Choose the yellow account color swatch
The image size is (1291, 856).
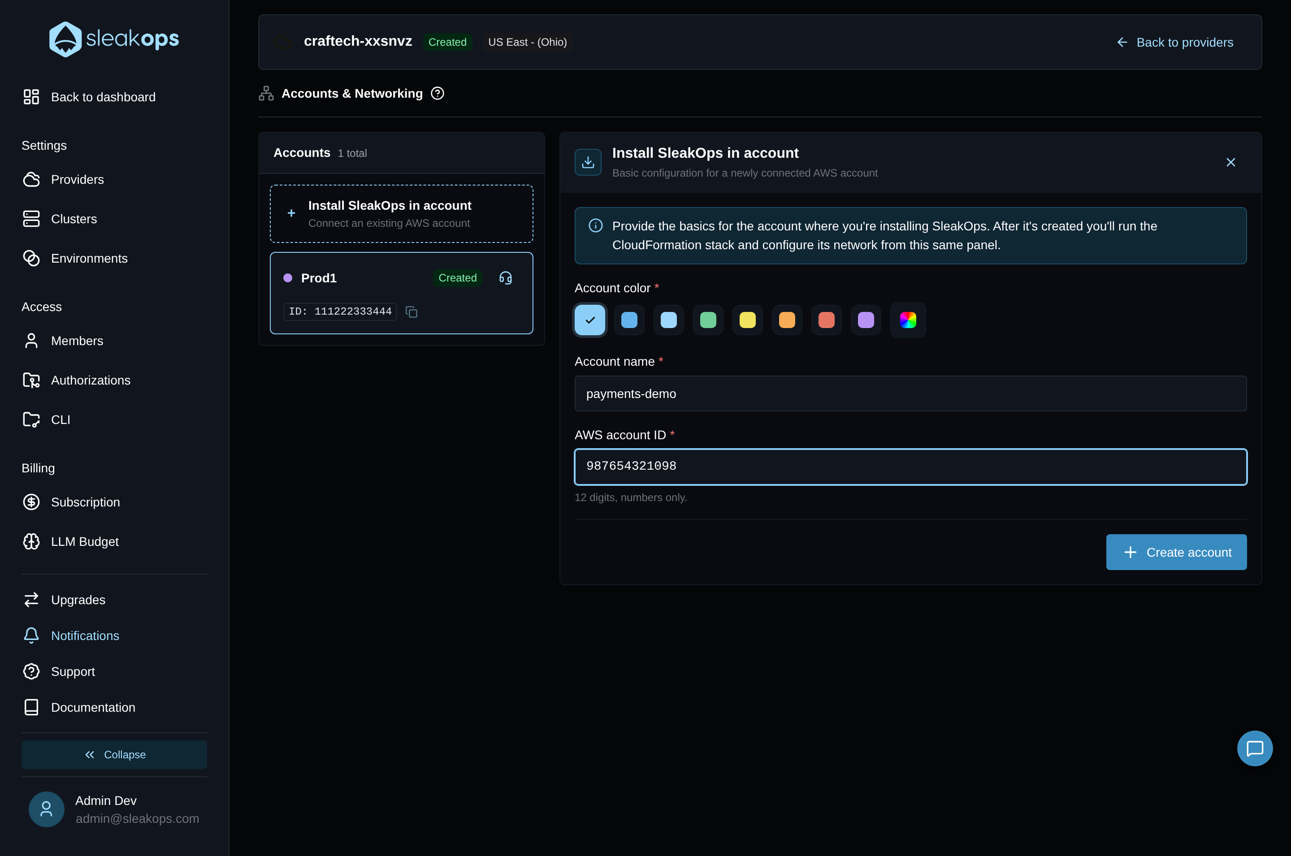[747, 320]
